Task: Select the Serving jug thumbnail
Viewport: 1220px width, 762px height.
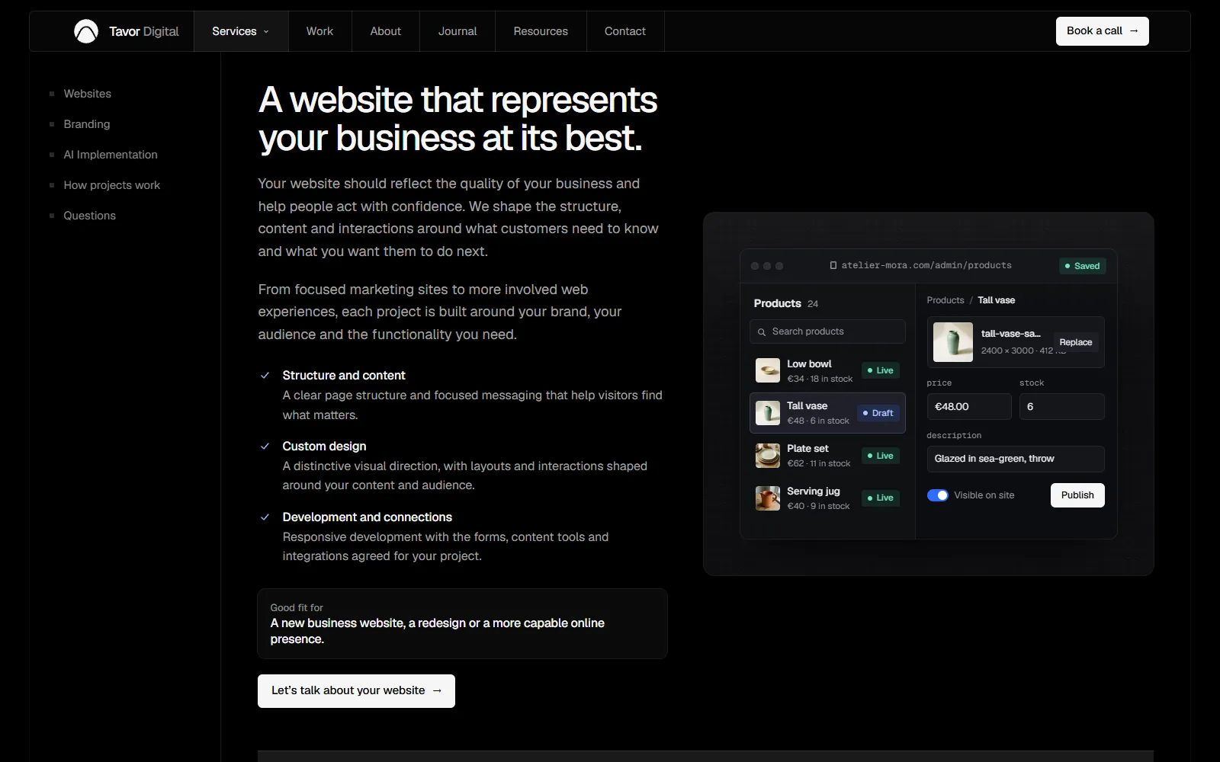Action: click(767, 498)
